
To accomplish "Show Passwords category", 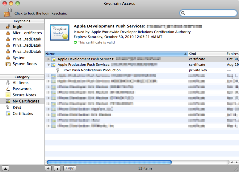I will [22, 89].
